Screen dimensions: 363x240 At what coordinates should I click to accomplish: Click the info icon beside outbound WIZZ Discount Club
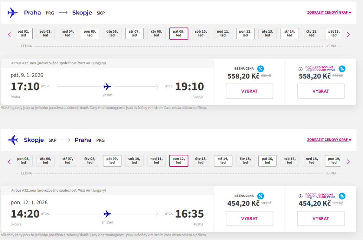(x=300, y=69)
